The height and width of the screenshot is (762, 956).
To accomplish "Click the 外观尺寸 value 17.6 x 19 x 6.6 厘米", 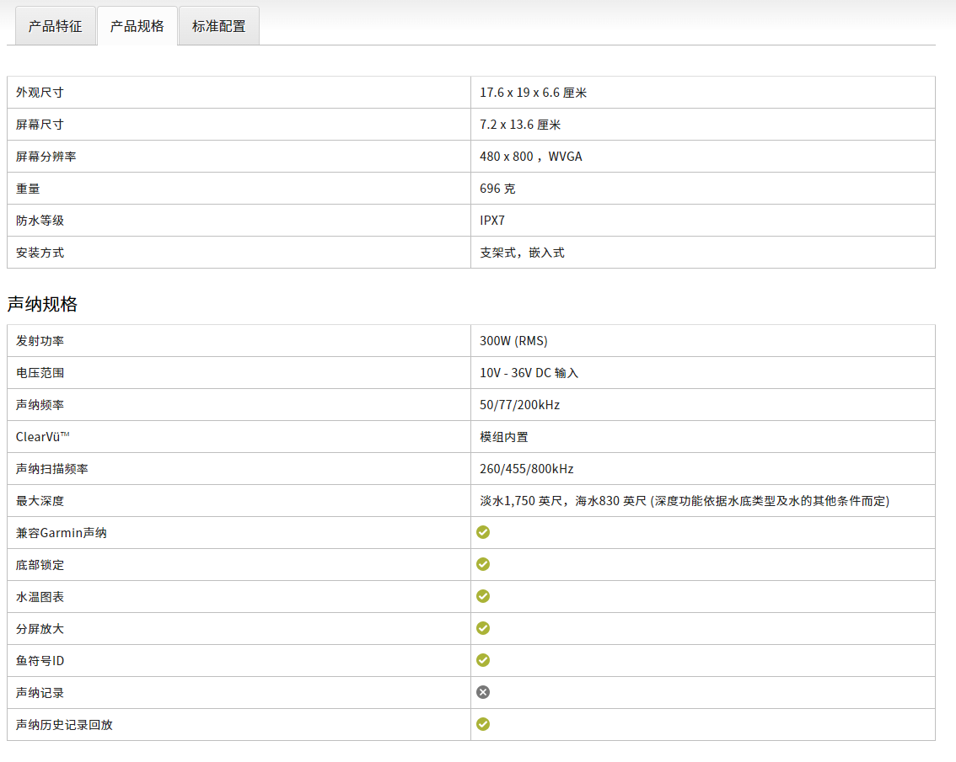I will [x=533, y=93].
